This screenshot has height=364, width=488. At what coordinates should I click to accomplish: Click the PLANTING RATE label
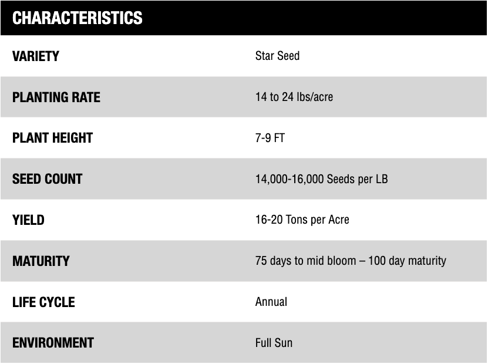pyautogui.click(x=56, y=97)
